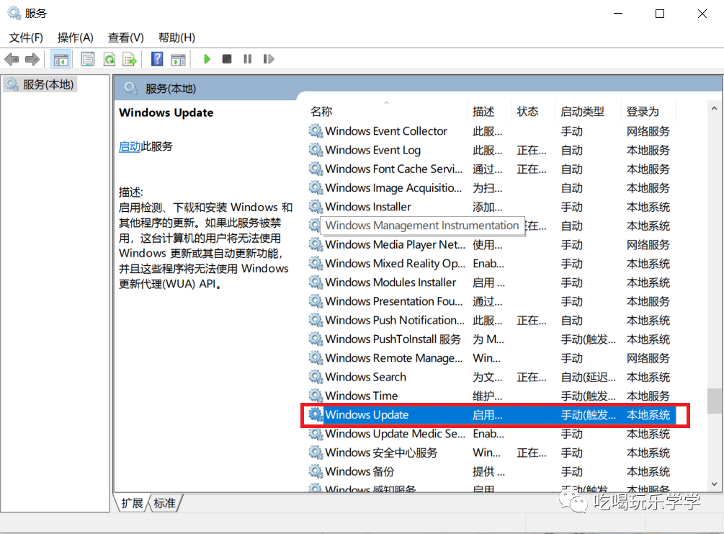Click gear icon of Windows Event Collector
Screen dimensions: 724x534
tap(316, 130)
